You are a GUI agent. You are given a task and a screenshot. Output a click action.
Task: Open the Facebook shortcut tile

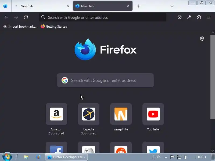(56, 147)
